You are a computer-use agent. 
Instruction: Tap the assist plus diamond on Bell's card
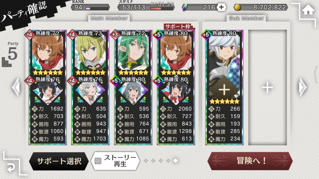point(224,89)
